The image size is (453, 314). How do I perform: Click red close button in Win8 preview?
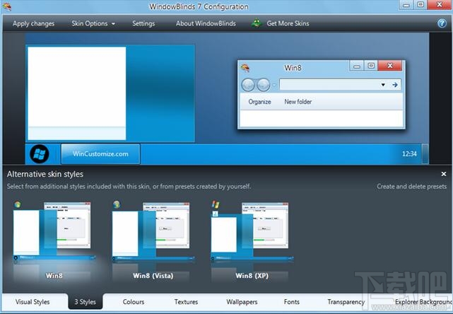click(389, 66)
